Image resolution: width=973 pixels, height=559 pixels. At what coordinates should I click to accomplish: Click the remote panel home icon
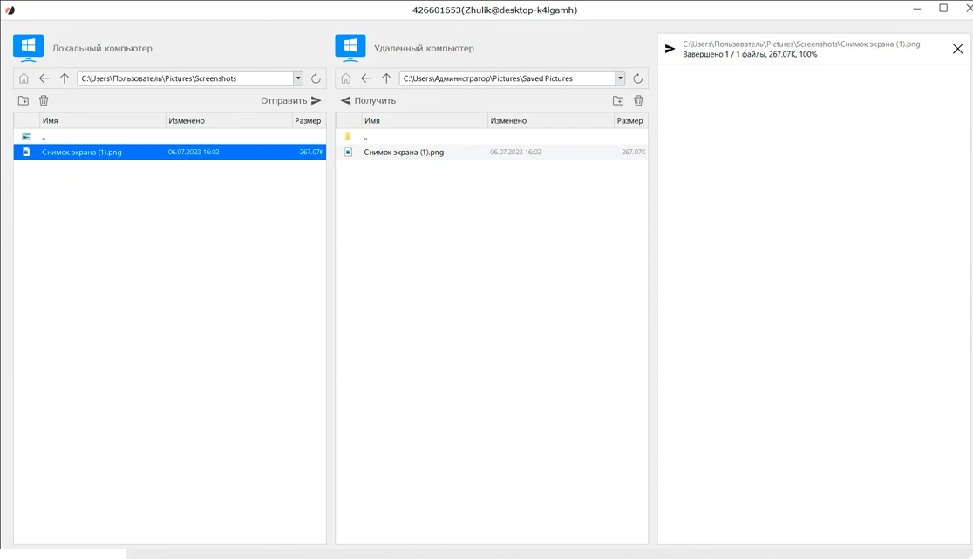[346, 78]
